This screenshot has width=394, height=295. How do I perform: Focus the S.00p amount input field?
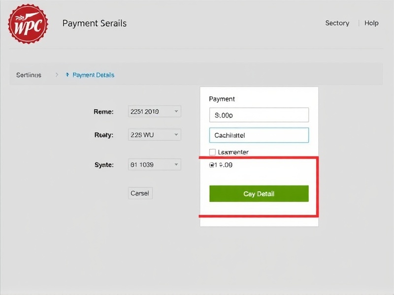(x=259, y=115)
